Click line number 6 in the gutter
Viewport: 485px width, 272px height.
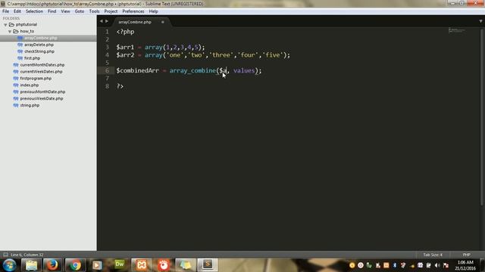coord(107,70)
